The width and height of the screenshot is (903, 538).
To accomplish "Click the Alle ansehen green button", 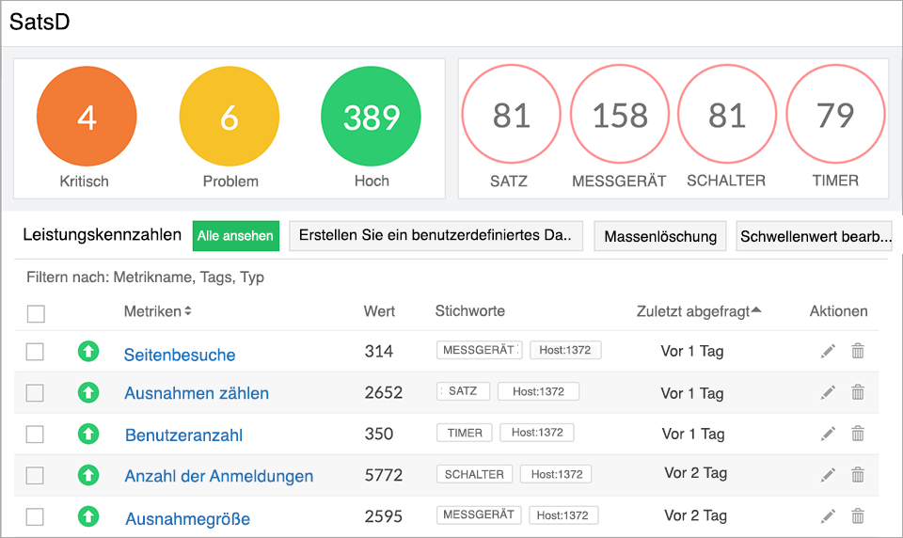I will coord(235,235).
